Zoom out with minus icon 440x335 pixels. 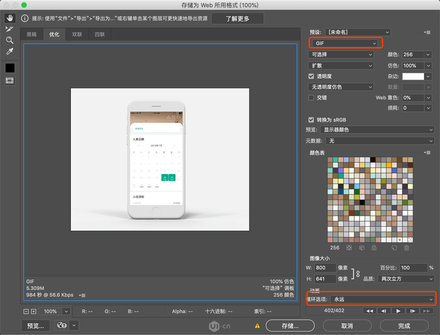26,311
